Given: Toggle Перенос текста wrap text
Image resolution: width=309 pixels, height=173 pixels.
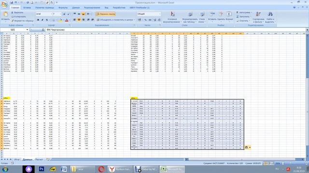Looking at the screenshot, I should click(x=106, y=14).
